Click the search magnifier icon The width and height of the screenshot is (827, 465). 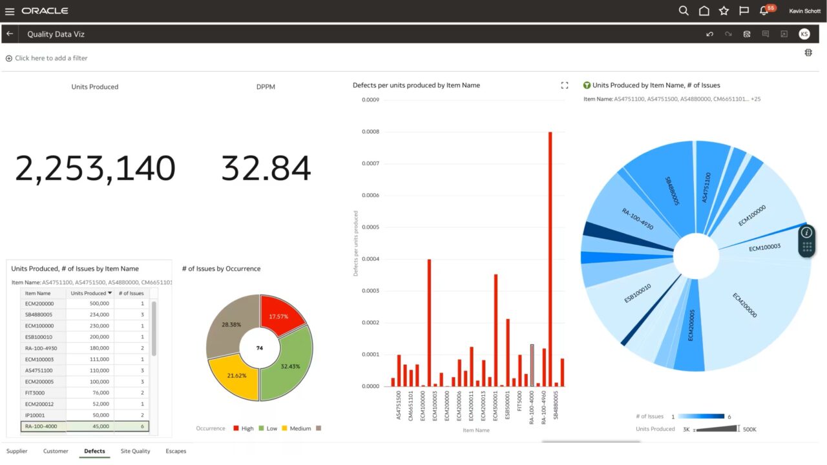coord(684,11)
